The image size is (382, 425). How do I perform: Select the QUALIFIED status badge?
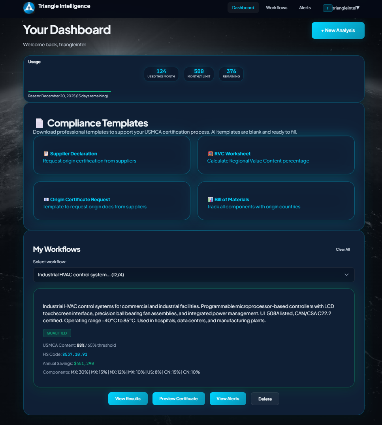click(x=57, y=333)
